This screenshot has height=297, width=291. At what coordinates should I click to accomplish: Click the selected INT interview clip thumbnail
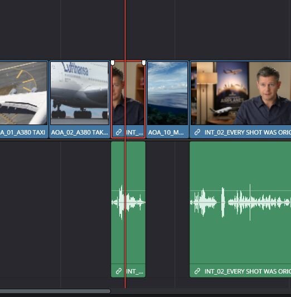128,93
